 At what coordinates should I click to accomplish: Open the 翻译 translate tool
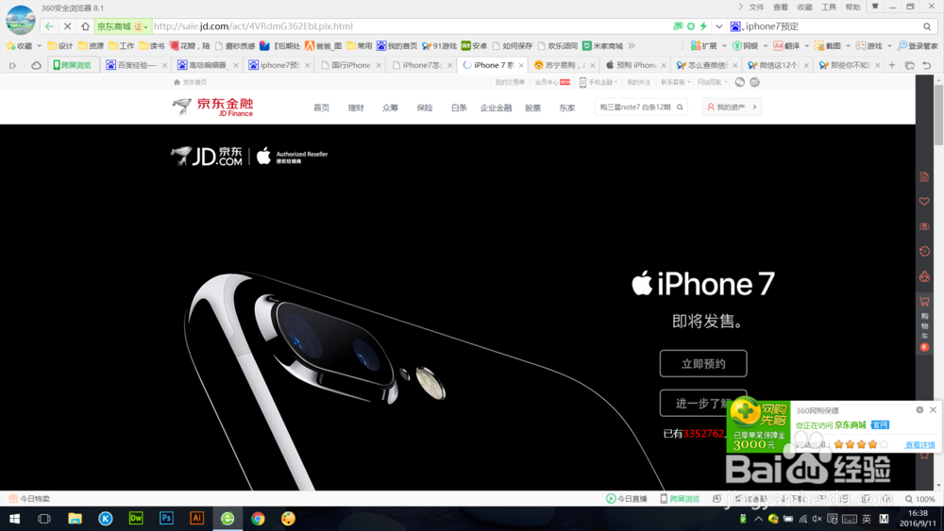[787, 45]
